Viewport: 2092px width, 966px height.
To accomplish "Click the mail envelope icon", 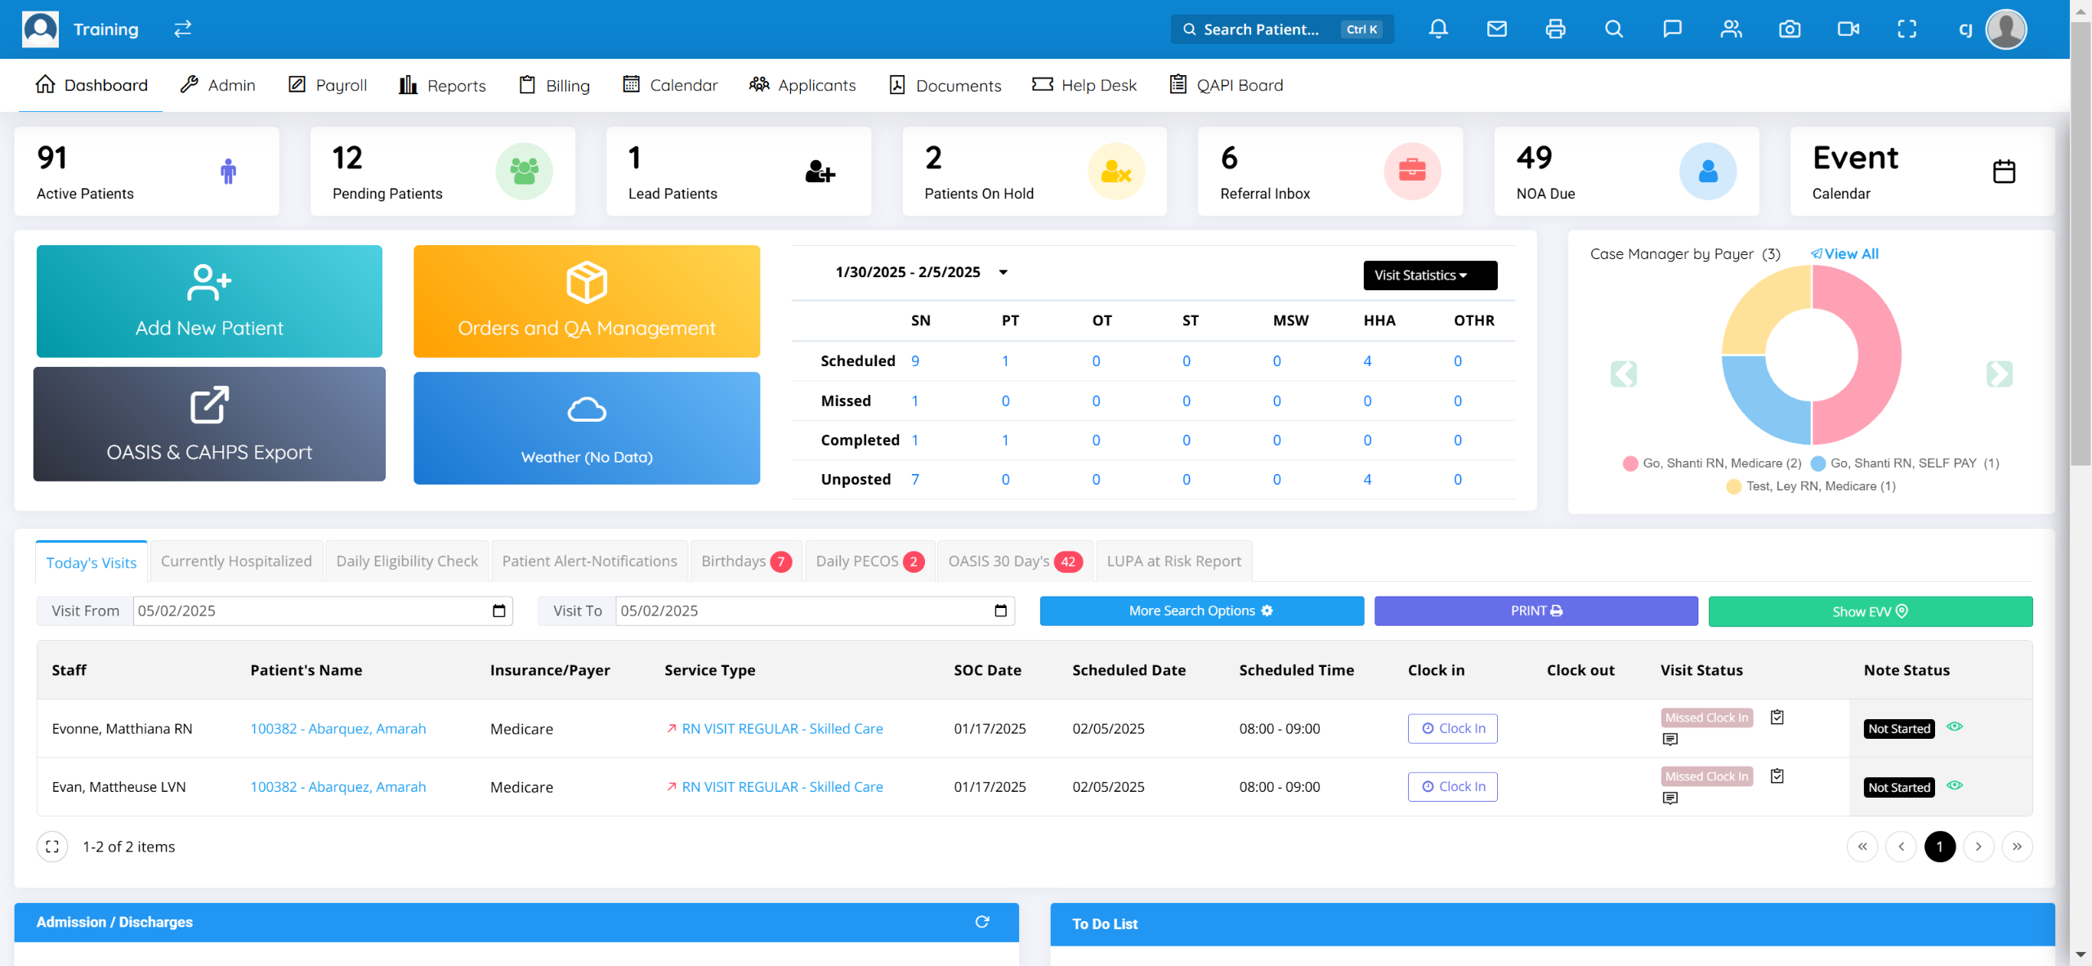I will (1496, 29).
